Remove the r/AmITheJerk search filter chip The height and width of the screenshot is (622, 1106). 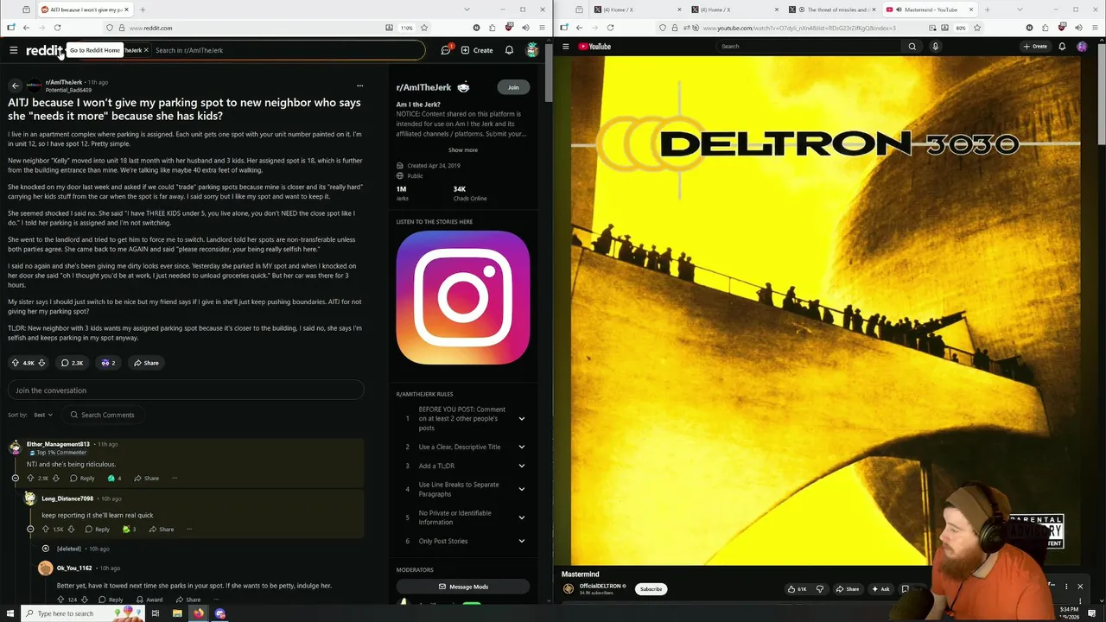tap(146, 50)
